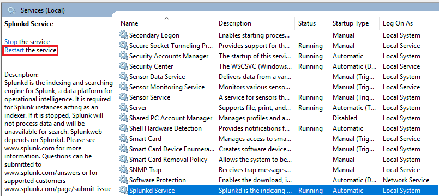This screenshot has width=439, height=196.
Task: Click 'Supports file, print, and...' description cell
Action: pyautogui.click(x=255, y=108)
